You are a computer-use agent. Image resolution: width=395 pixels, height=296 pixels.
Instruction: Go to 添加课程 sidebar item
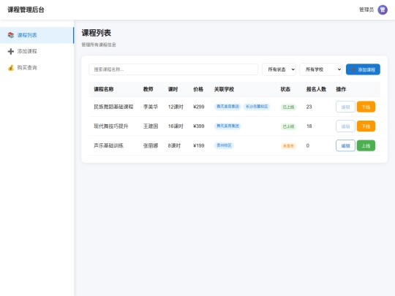[x=37, y=51]
